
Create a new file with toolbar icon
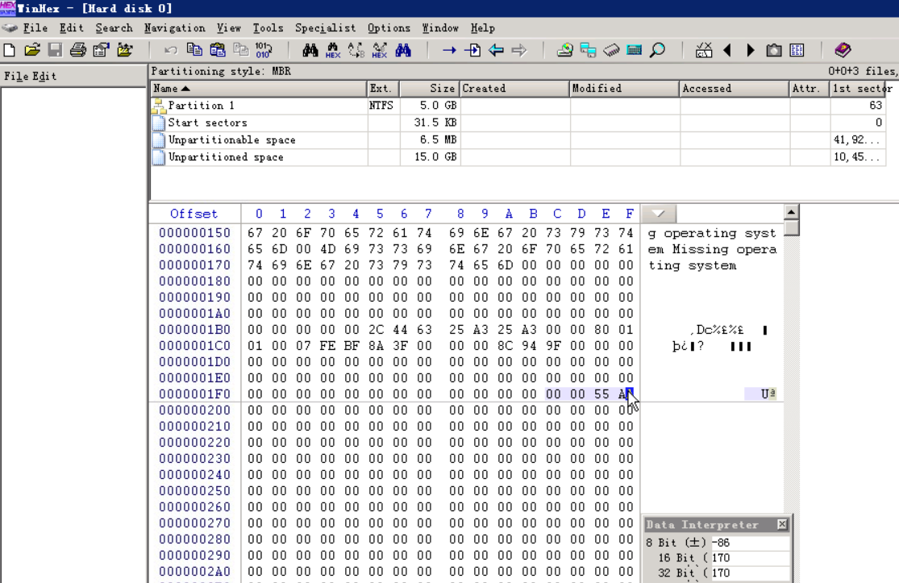point(9,51)
